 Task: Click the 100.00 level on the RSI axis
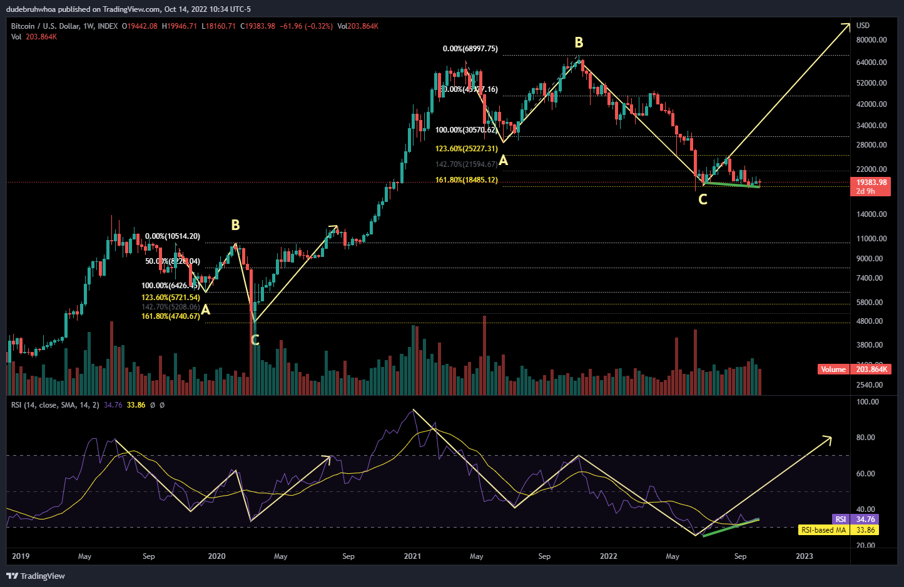(x=867, y=402)
